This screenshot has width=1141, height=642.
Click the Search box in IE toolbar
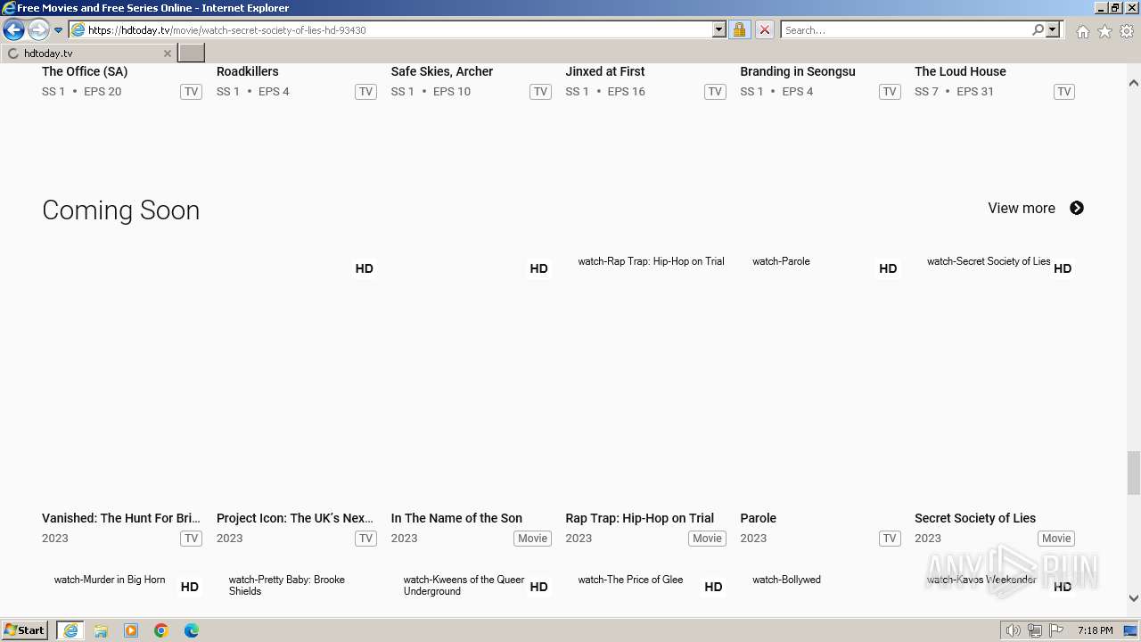tap(905, 30)
